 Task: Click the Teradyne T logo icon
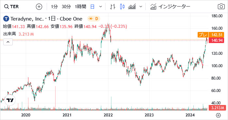tap(6, 19)
